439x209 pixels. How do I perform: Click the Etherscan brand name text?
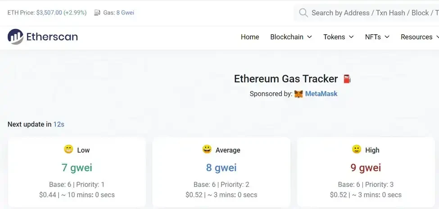point(52,36)
